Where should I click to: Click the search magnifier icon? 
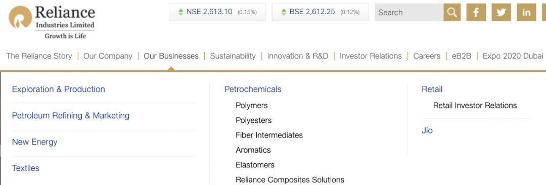(x=452, y=13)
